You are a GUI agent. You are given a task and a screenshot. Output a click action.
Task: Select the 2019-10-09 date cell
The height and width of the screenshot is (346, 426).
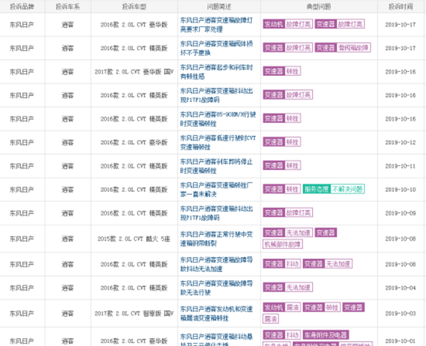[400, 213]
